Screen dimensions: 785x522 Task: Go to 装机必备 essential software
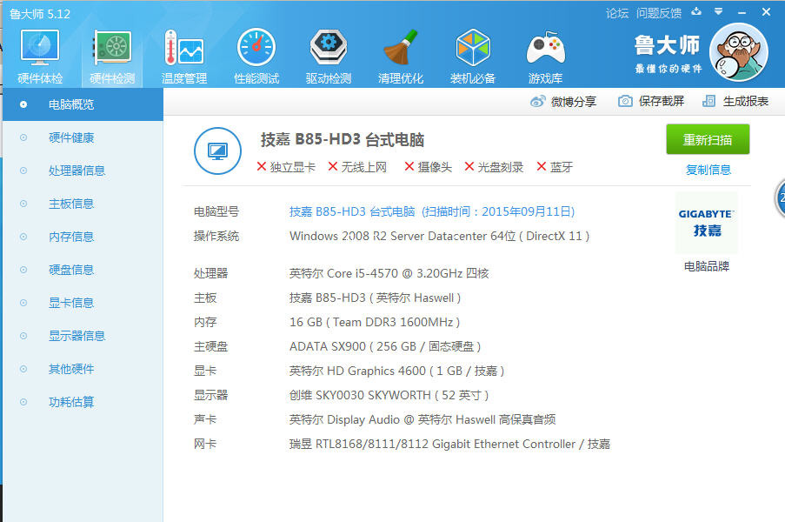[x=473, y=56]
